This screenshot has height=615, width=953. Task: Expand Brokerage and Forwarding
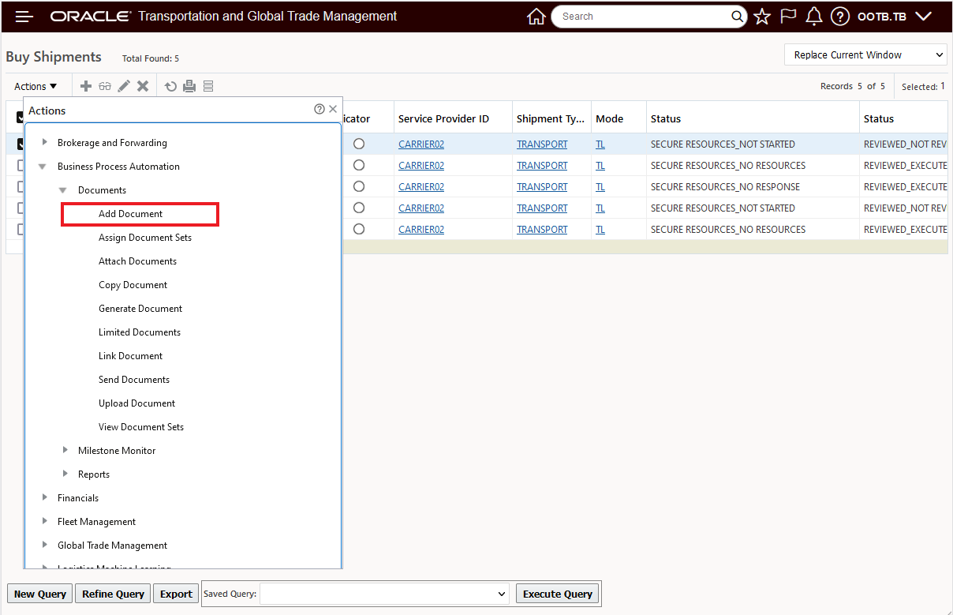[x=45, y=143]
